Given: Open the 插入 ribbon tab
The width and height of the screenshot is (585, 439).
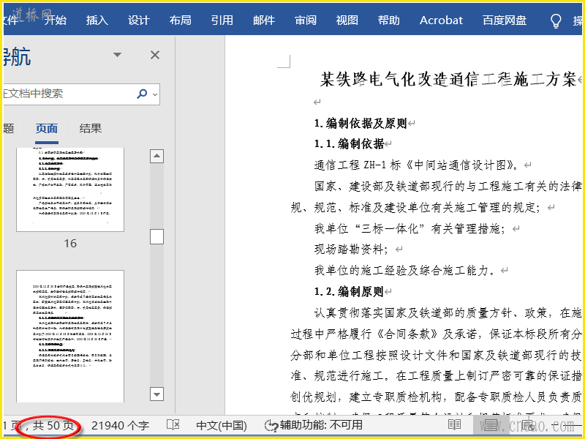Looking at the screenshot, I should click(x=97, y=20).
